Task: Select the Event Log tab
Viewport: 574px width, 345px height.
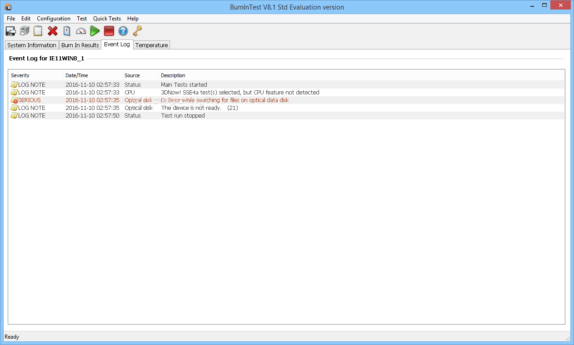Action: pos(117,44)
